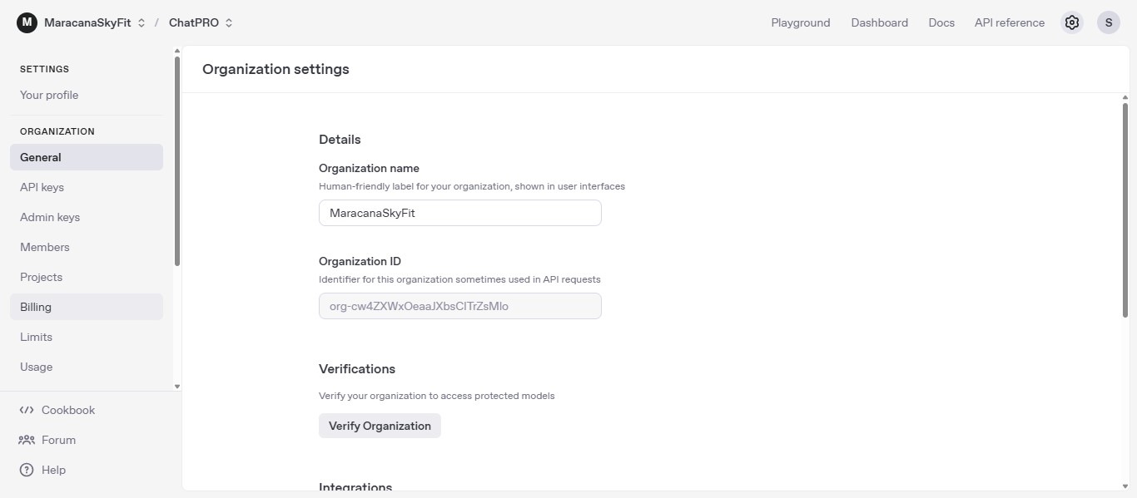Select General in the organization sidebar
Viewport: 1137px width, 498px height.
pyautogui.click(x=87, y=157)
